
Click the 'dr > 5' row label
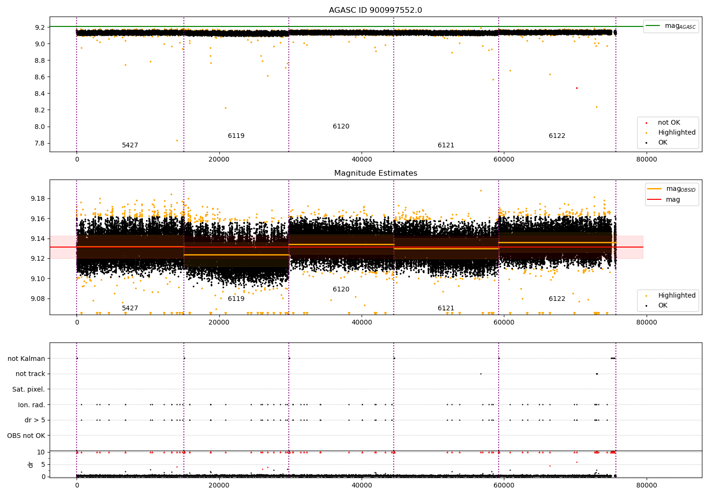coord(35,420)
